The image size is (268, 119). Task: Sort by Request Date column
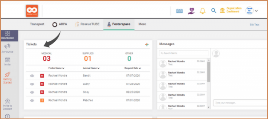coord(133,68)
